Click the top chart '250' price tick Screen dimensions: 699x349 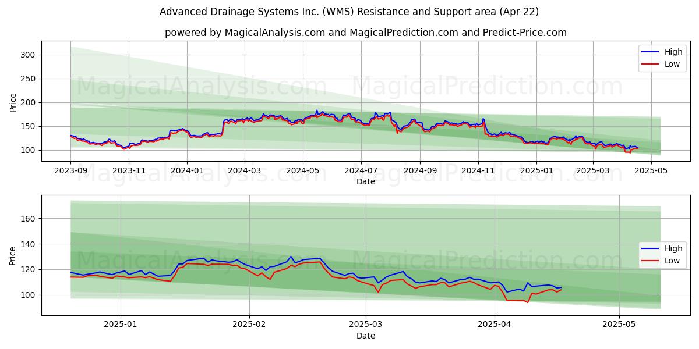[x=29, y=79]
